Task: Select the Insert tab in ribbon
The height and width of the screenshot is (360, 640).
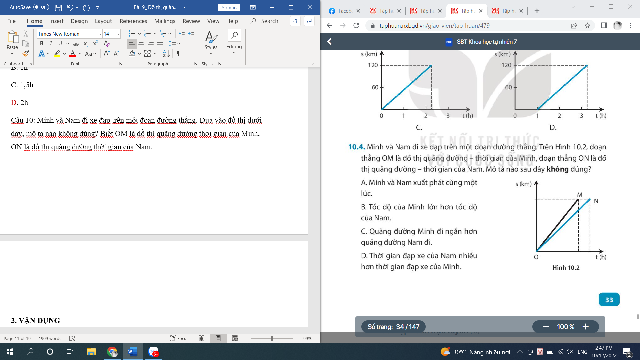Action: [56, 21]
